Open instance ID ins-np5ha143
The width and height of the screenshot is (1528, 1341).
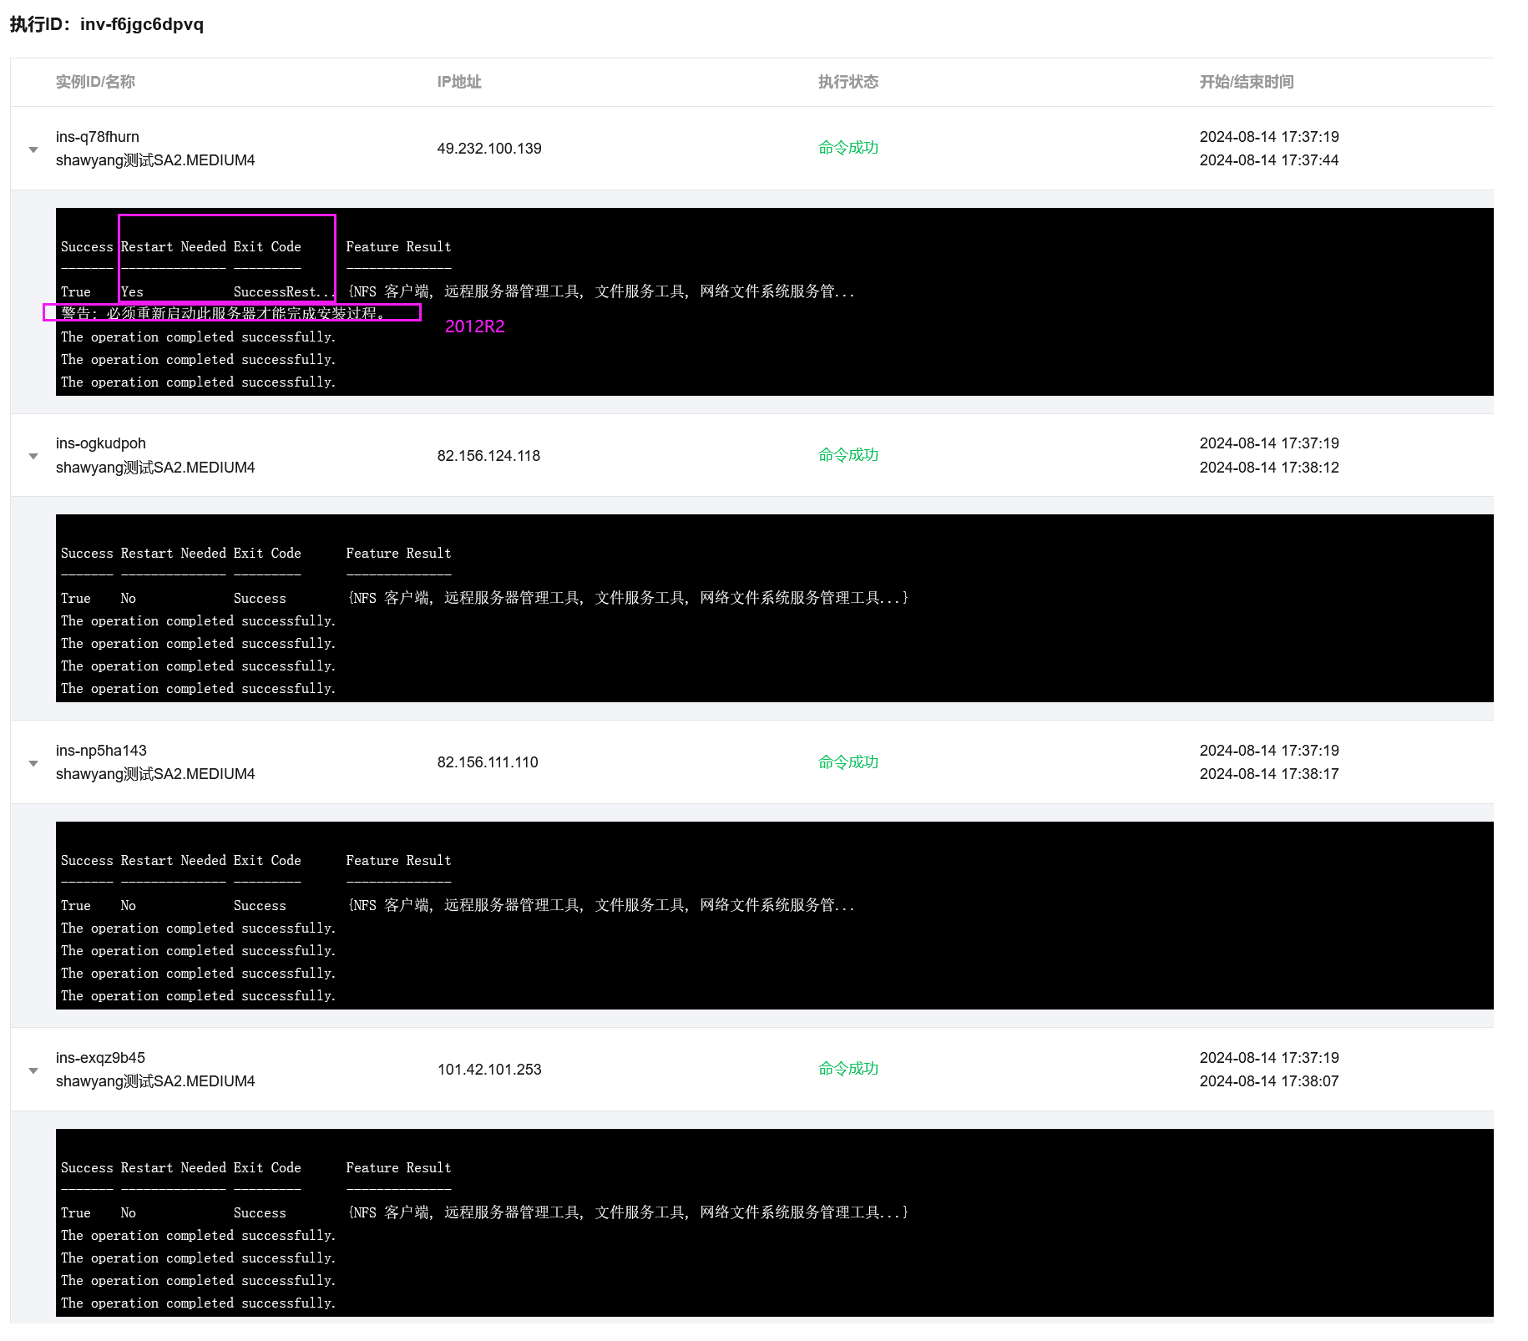click(x=101, y=751)
